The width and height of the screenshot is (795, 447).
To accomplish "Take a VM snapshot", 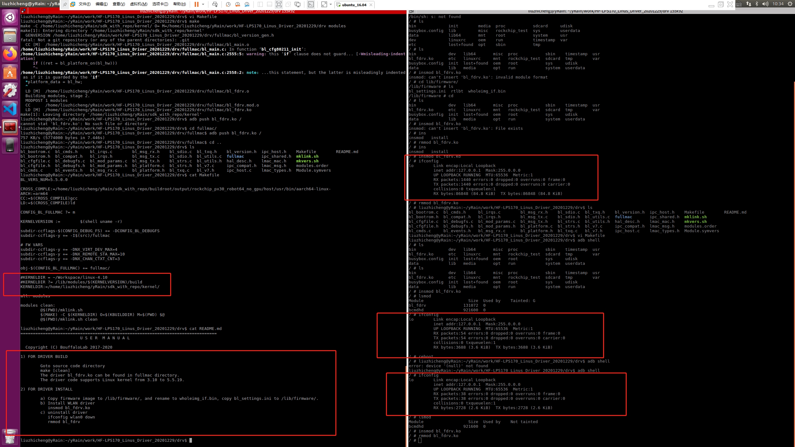I will [x=228, y=4].
